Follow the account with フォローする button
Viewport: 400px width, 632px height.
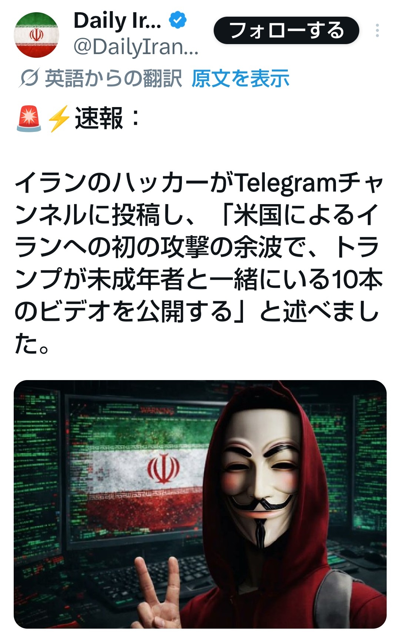[x=286, y=30]
